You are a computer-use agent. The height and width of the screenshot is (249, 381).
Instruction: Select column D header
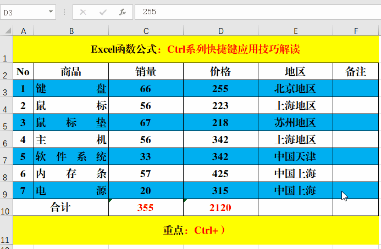pyautogui.click(x=220, y=31)
